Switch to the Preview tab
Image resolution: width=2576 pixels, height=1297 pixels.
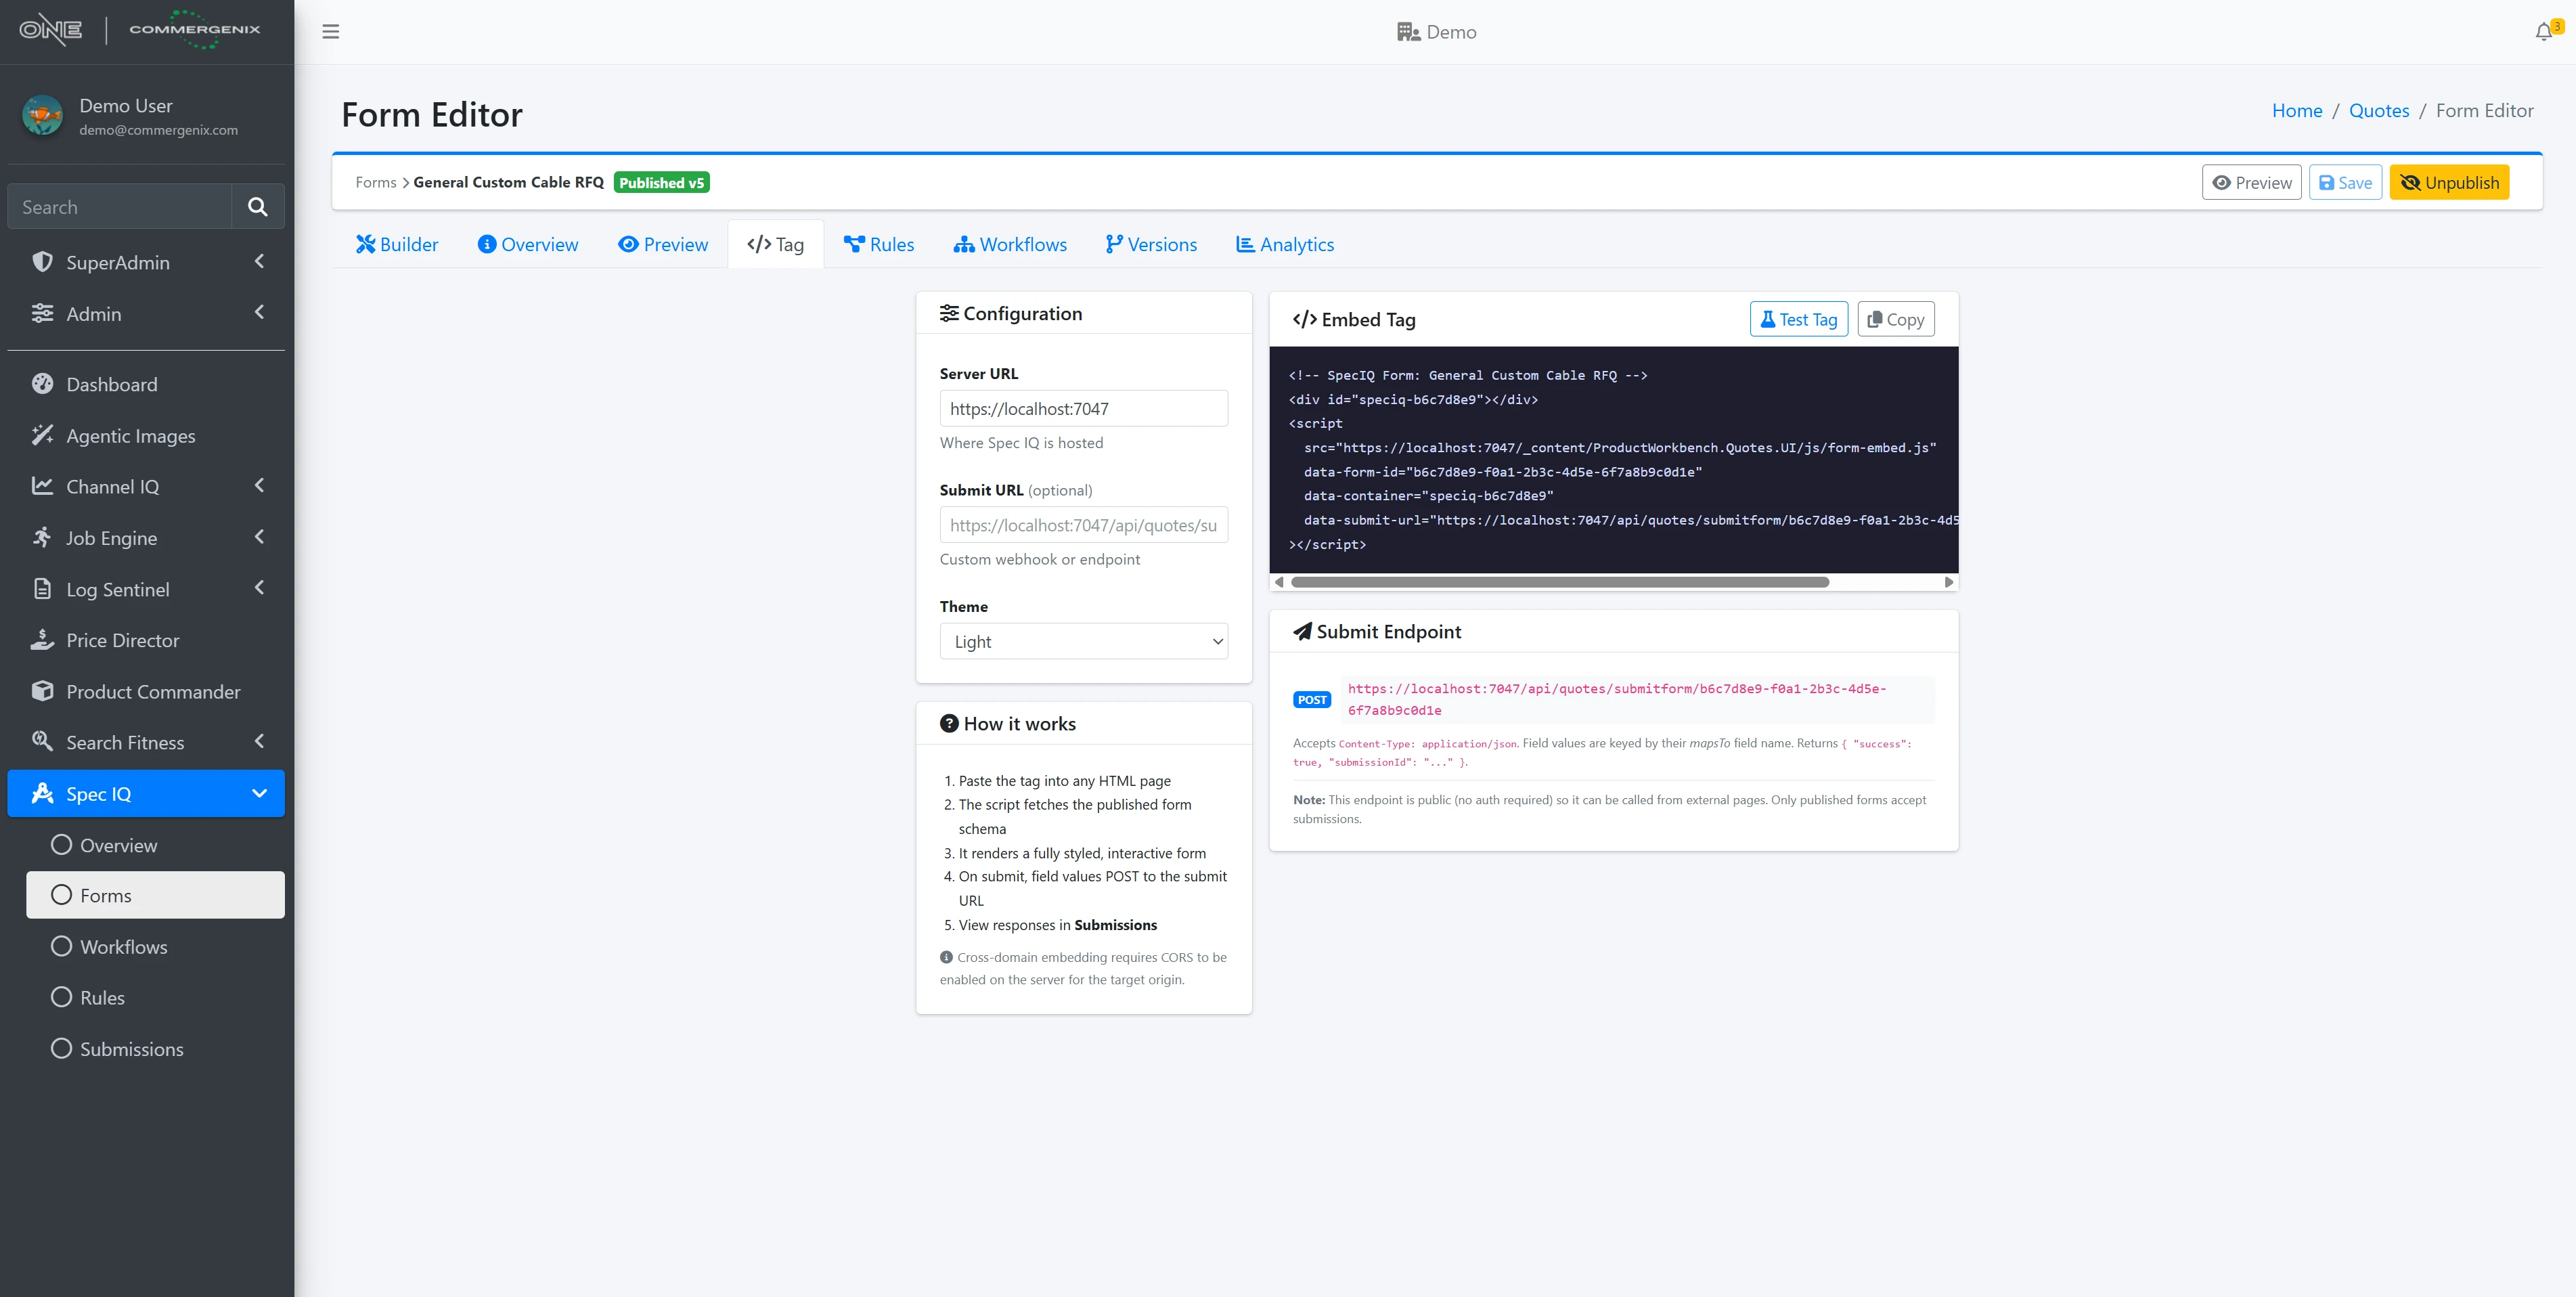pos(663,245)
